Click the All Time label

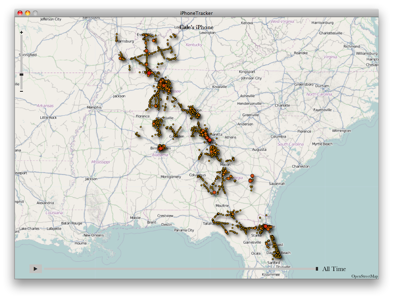coord(334,269)
